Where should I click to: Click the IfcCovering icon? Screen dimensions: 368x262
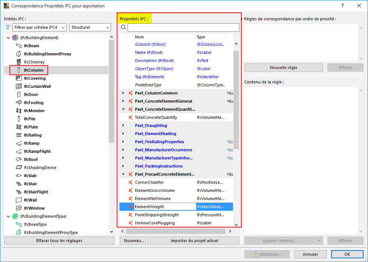(19, 78)
